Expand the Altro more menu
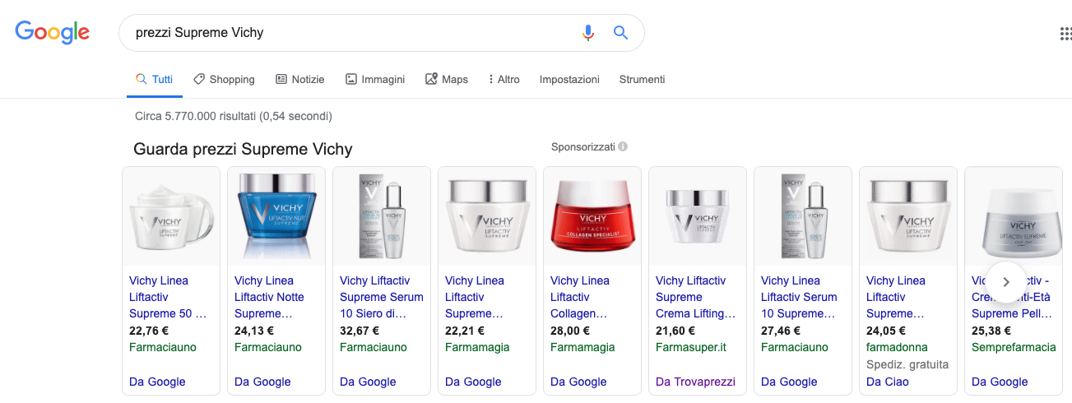Image resolution: width=1072 pixels, height=403 pixels. point(504,80)
